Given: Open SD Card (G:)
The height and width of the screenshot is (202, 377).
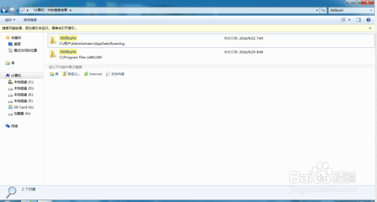Looking at the screenshot, I should tap(21, 107).
